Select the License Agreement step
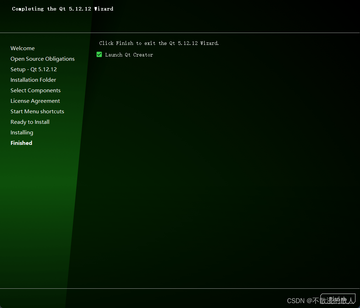360x308 pixels. click(x=35, y=101)
